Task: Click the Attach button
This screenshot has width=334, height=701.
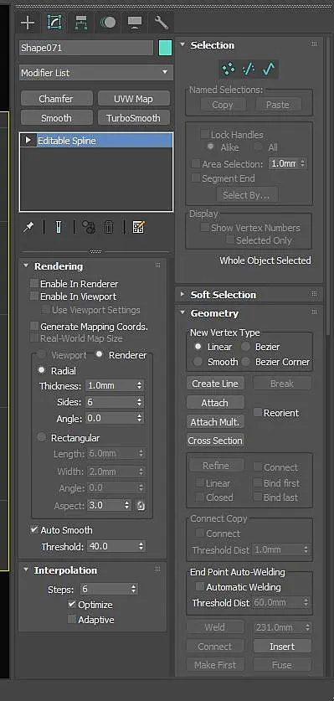Action: click(215, 403)
